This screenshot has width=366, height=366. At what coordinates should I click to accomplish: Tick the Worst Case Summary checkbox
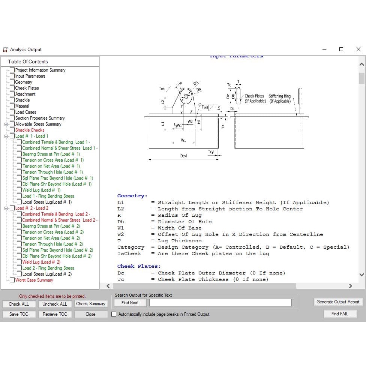click(12, 280)
